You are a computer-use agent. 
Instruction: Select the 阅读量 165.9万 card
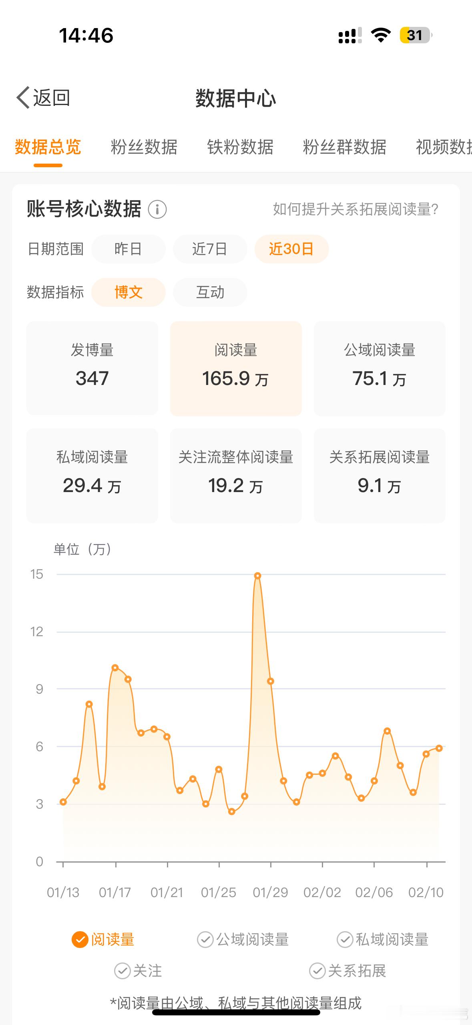point(236,368)
